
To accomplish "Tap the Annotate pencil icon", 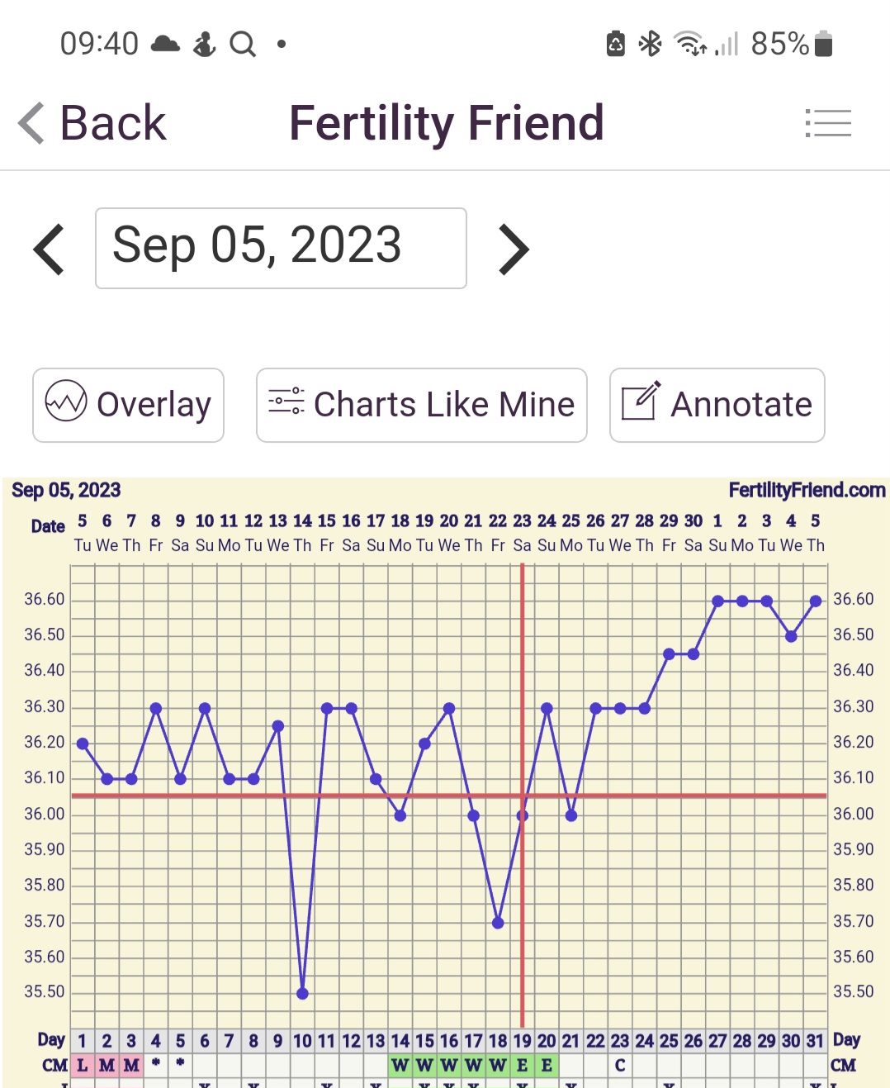I will 641,401.
